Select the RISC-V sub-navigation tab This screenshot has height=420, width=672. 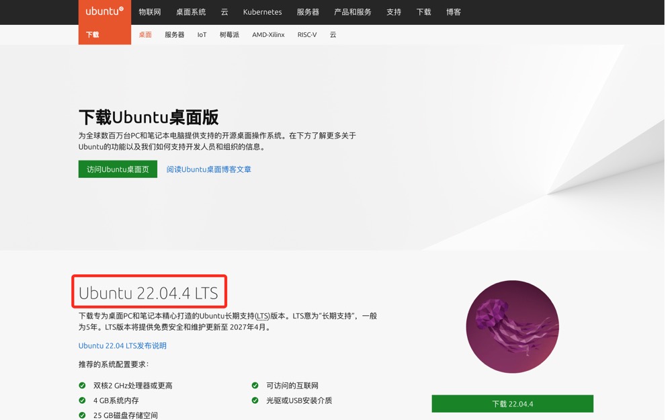point(307,35)
